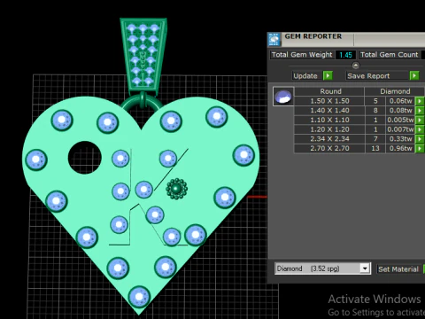
Task: Click green arrow for 2.70 X 2.70 row
Action: click(x=420, y=148)
